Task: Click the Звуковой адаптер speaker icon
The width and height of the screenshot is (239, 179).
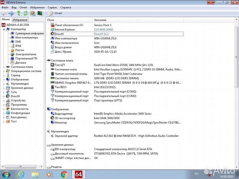Action: tap(52, 136)
